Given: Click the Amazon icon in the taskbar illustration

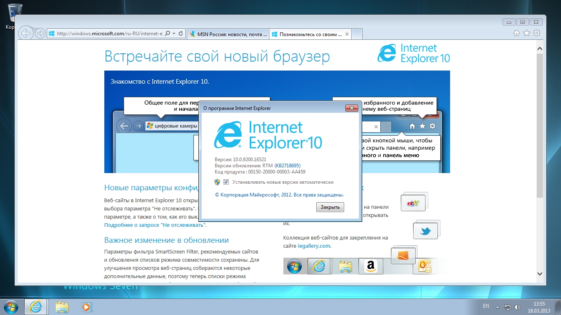Looking at the screenshot, I should (370, 267).
